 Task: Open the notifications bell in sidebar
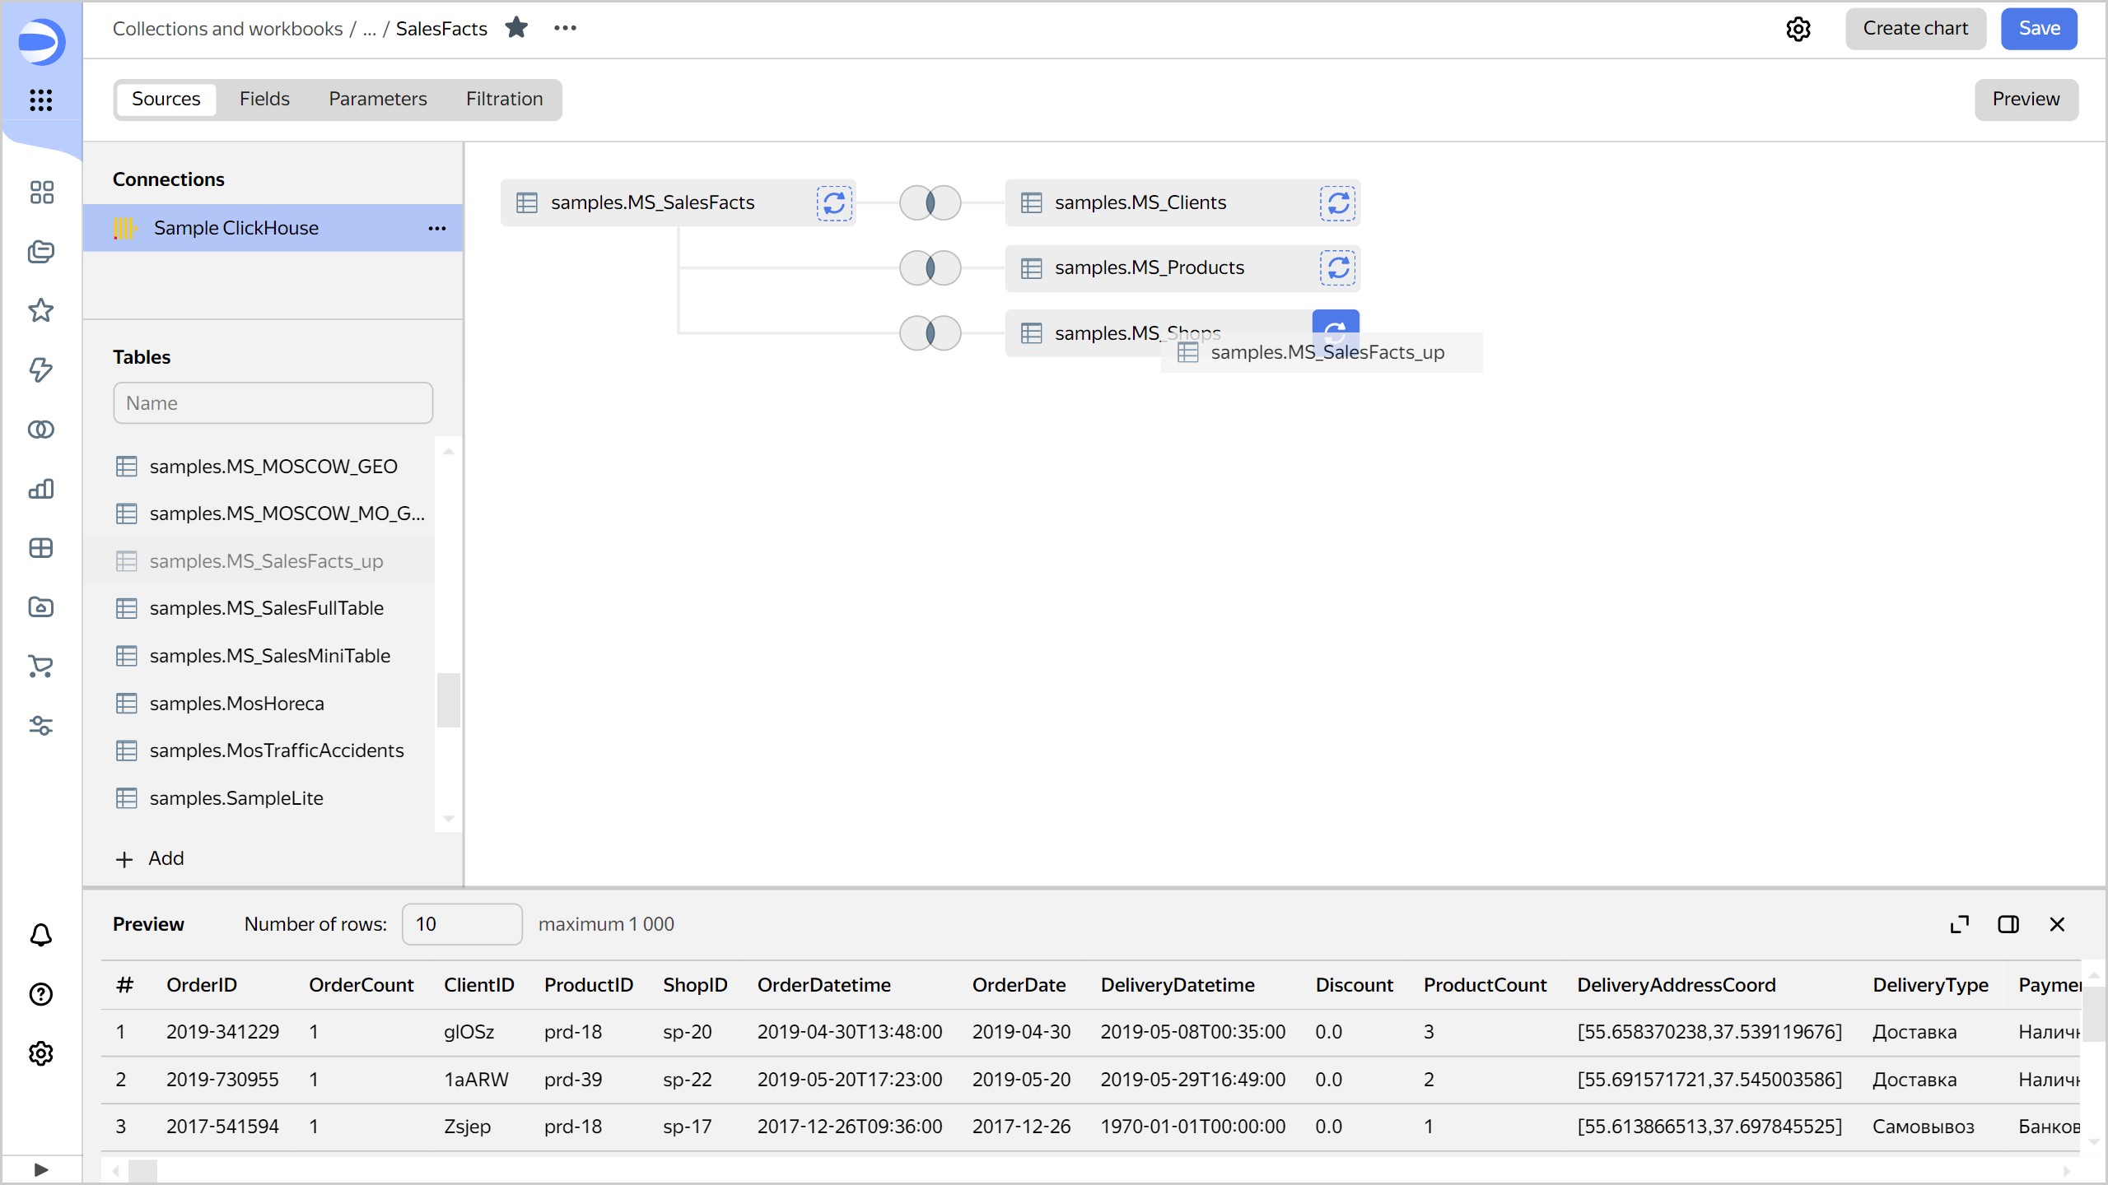[40, 936]
